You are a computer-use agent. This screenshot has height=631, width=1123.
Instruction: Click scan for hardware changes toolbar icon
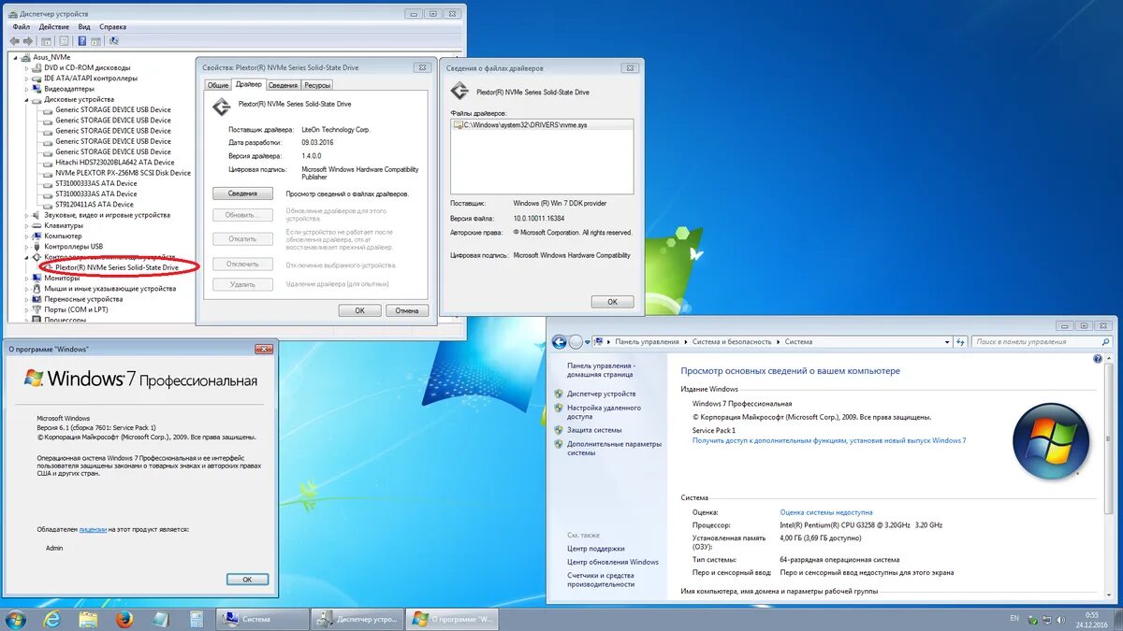(x=114, y=40)
